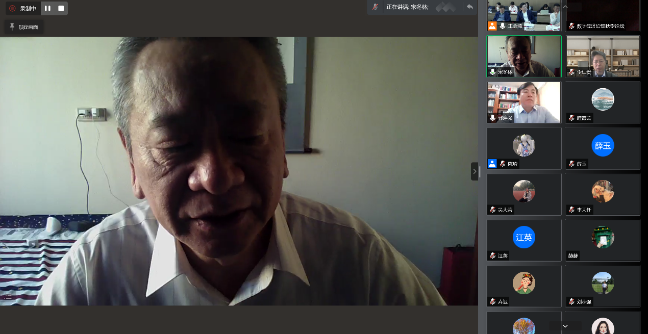Click the microphone icon on 主会场 tile

pyautogui.click(x=503, y=26)
